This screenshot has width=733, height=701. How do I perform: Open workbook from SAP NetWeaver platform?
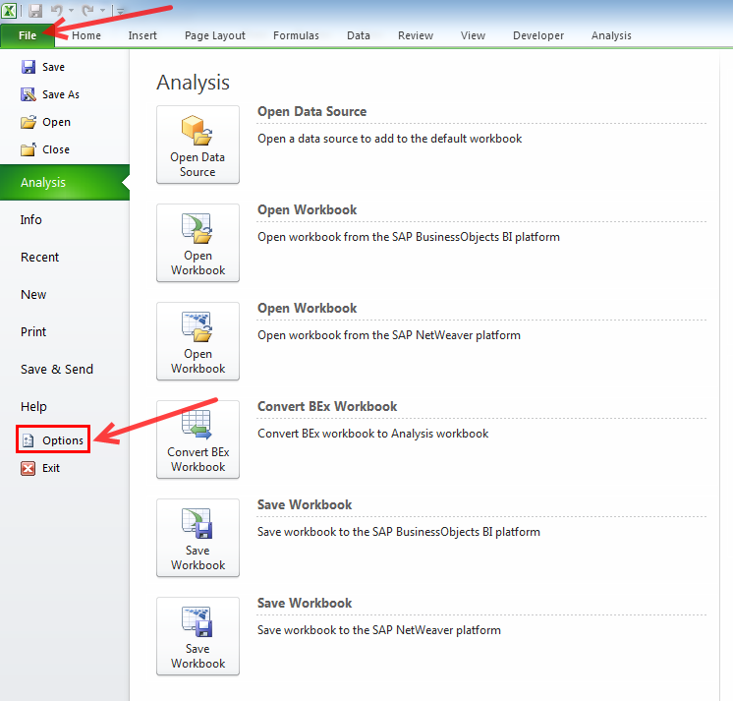point(197,341)
